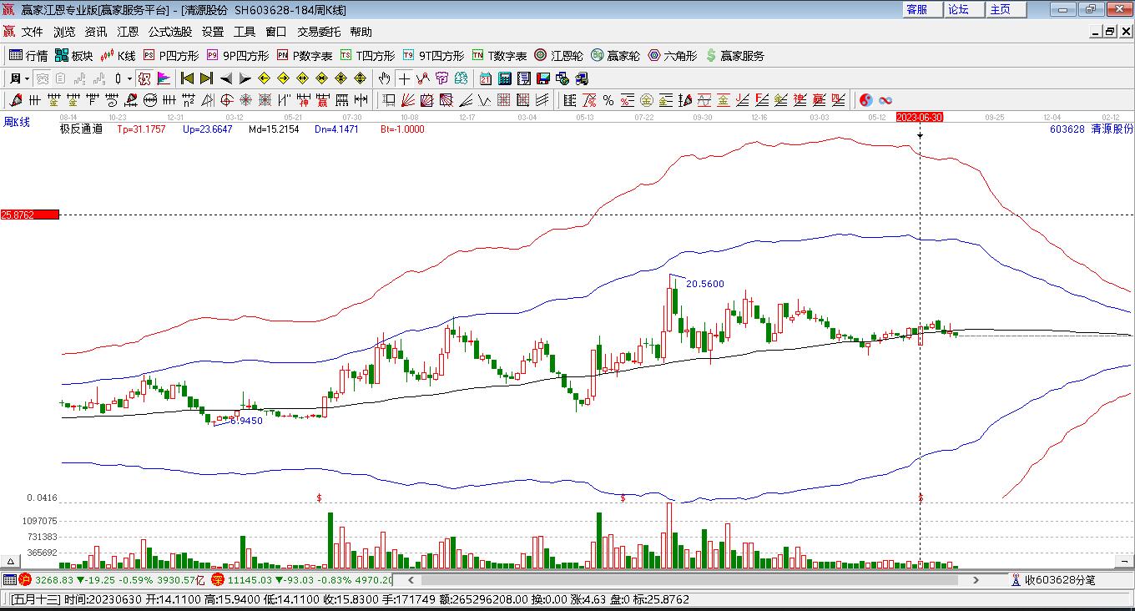Viewport: 1135px width, 611px height.
Task: Toggle the 江恩轮 Gann wheel view
Action: (x=558, y=56)
